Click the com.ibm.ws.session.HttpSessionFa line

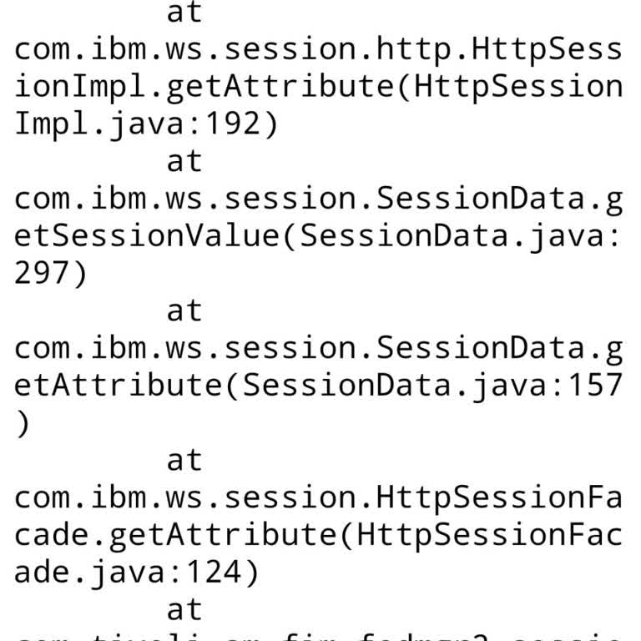(x=318, y=498)
